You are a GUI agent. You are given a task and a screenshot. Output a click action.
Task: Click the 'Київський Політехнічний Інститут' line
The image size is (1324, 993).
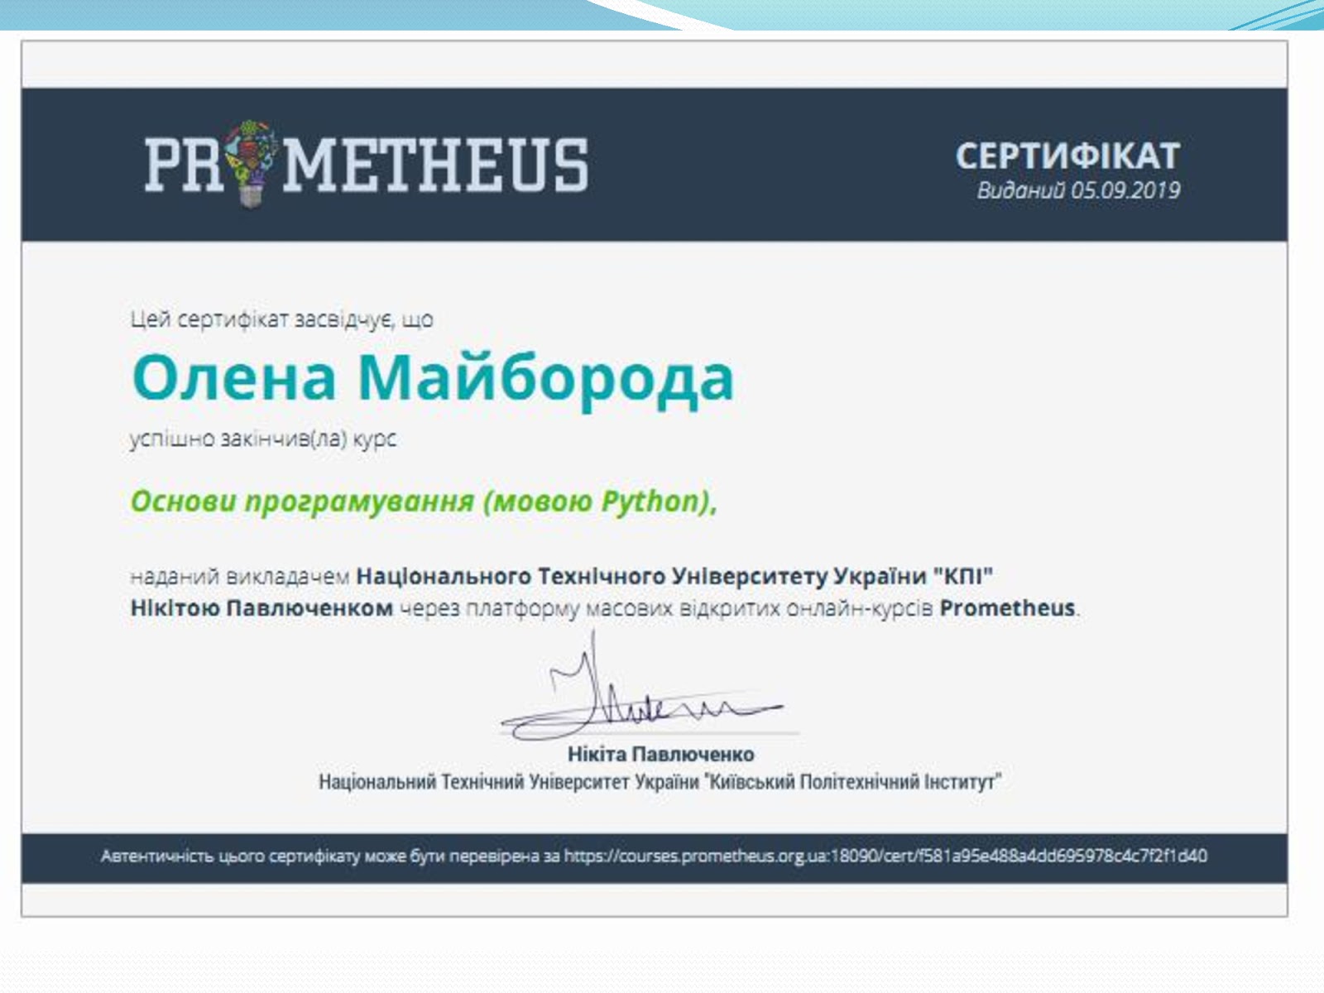[660, 782]
